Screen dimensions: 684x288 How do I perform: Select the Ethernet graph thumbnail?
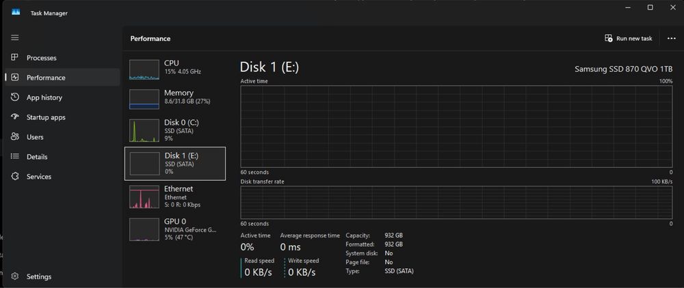pos(144,197)
